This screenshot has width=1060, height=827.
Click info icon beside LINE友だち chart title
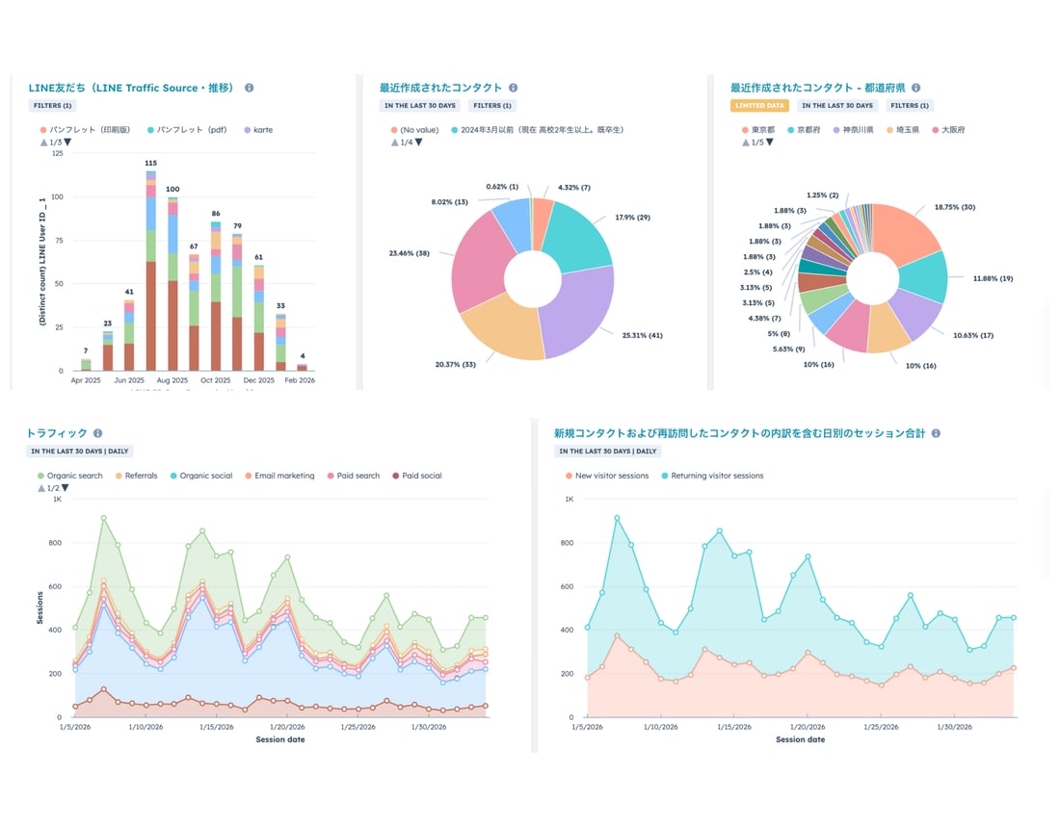[249, 88]
